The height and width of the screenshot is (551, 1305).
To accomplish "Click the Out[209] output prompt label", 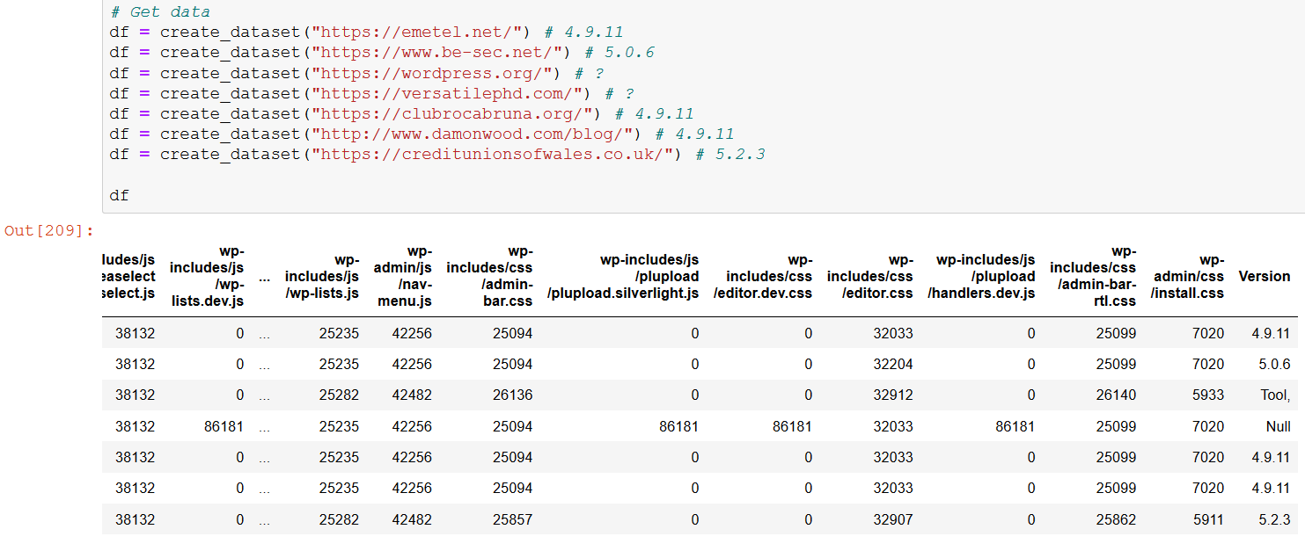I will coord(49,230).
